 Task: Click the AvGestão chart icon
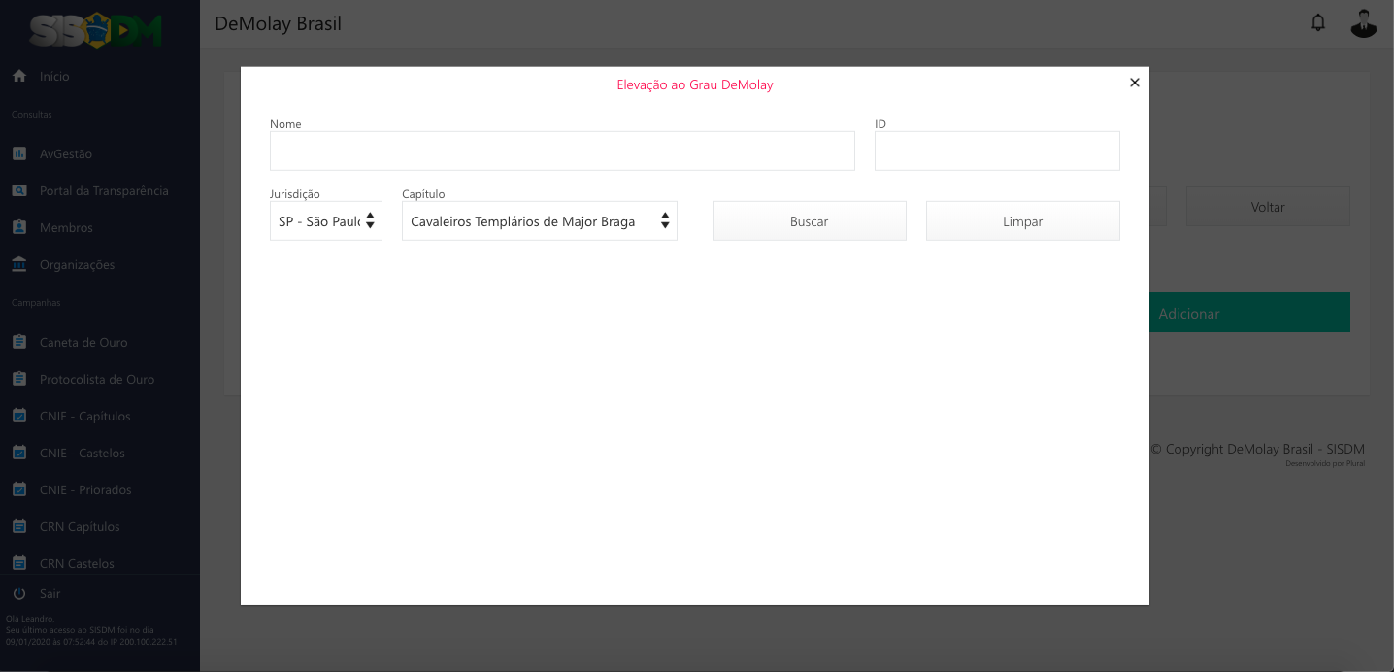tap(18, 153)
